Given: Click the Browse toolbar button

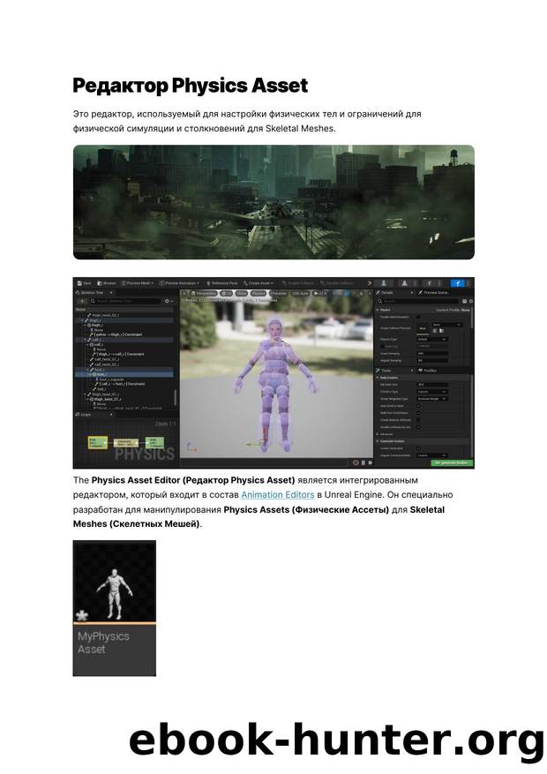Looking at the screenshot, I should tap(107, 283).
